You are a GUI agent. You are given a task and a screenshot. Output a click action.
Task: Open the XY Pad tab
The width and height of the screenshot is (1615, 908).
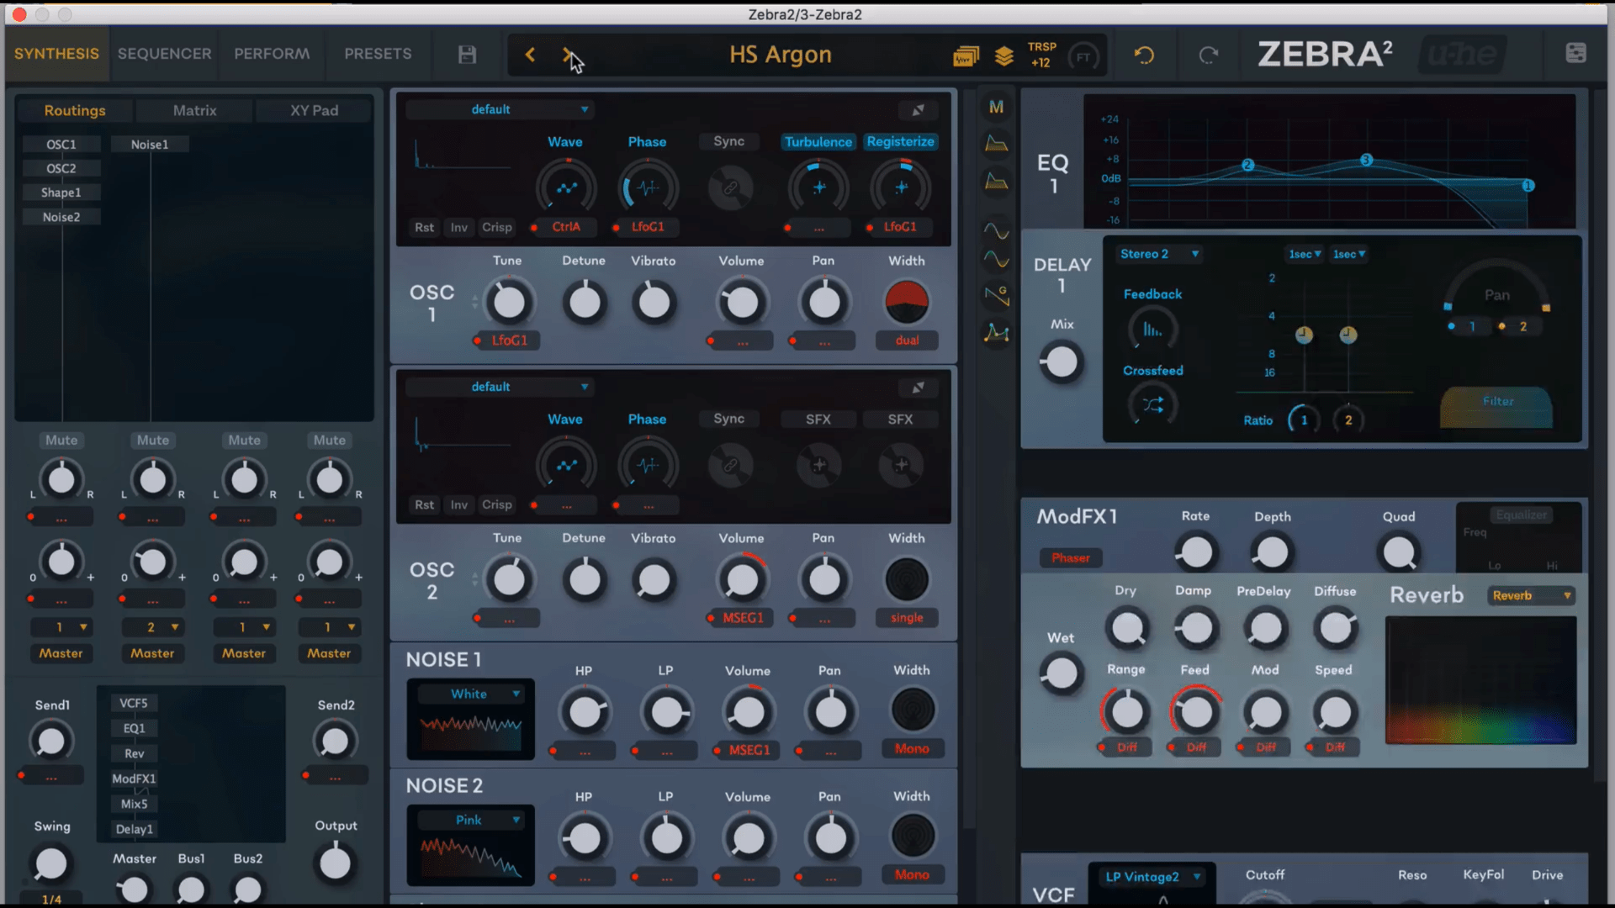coord(314,110)
